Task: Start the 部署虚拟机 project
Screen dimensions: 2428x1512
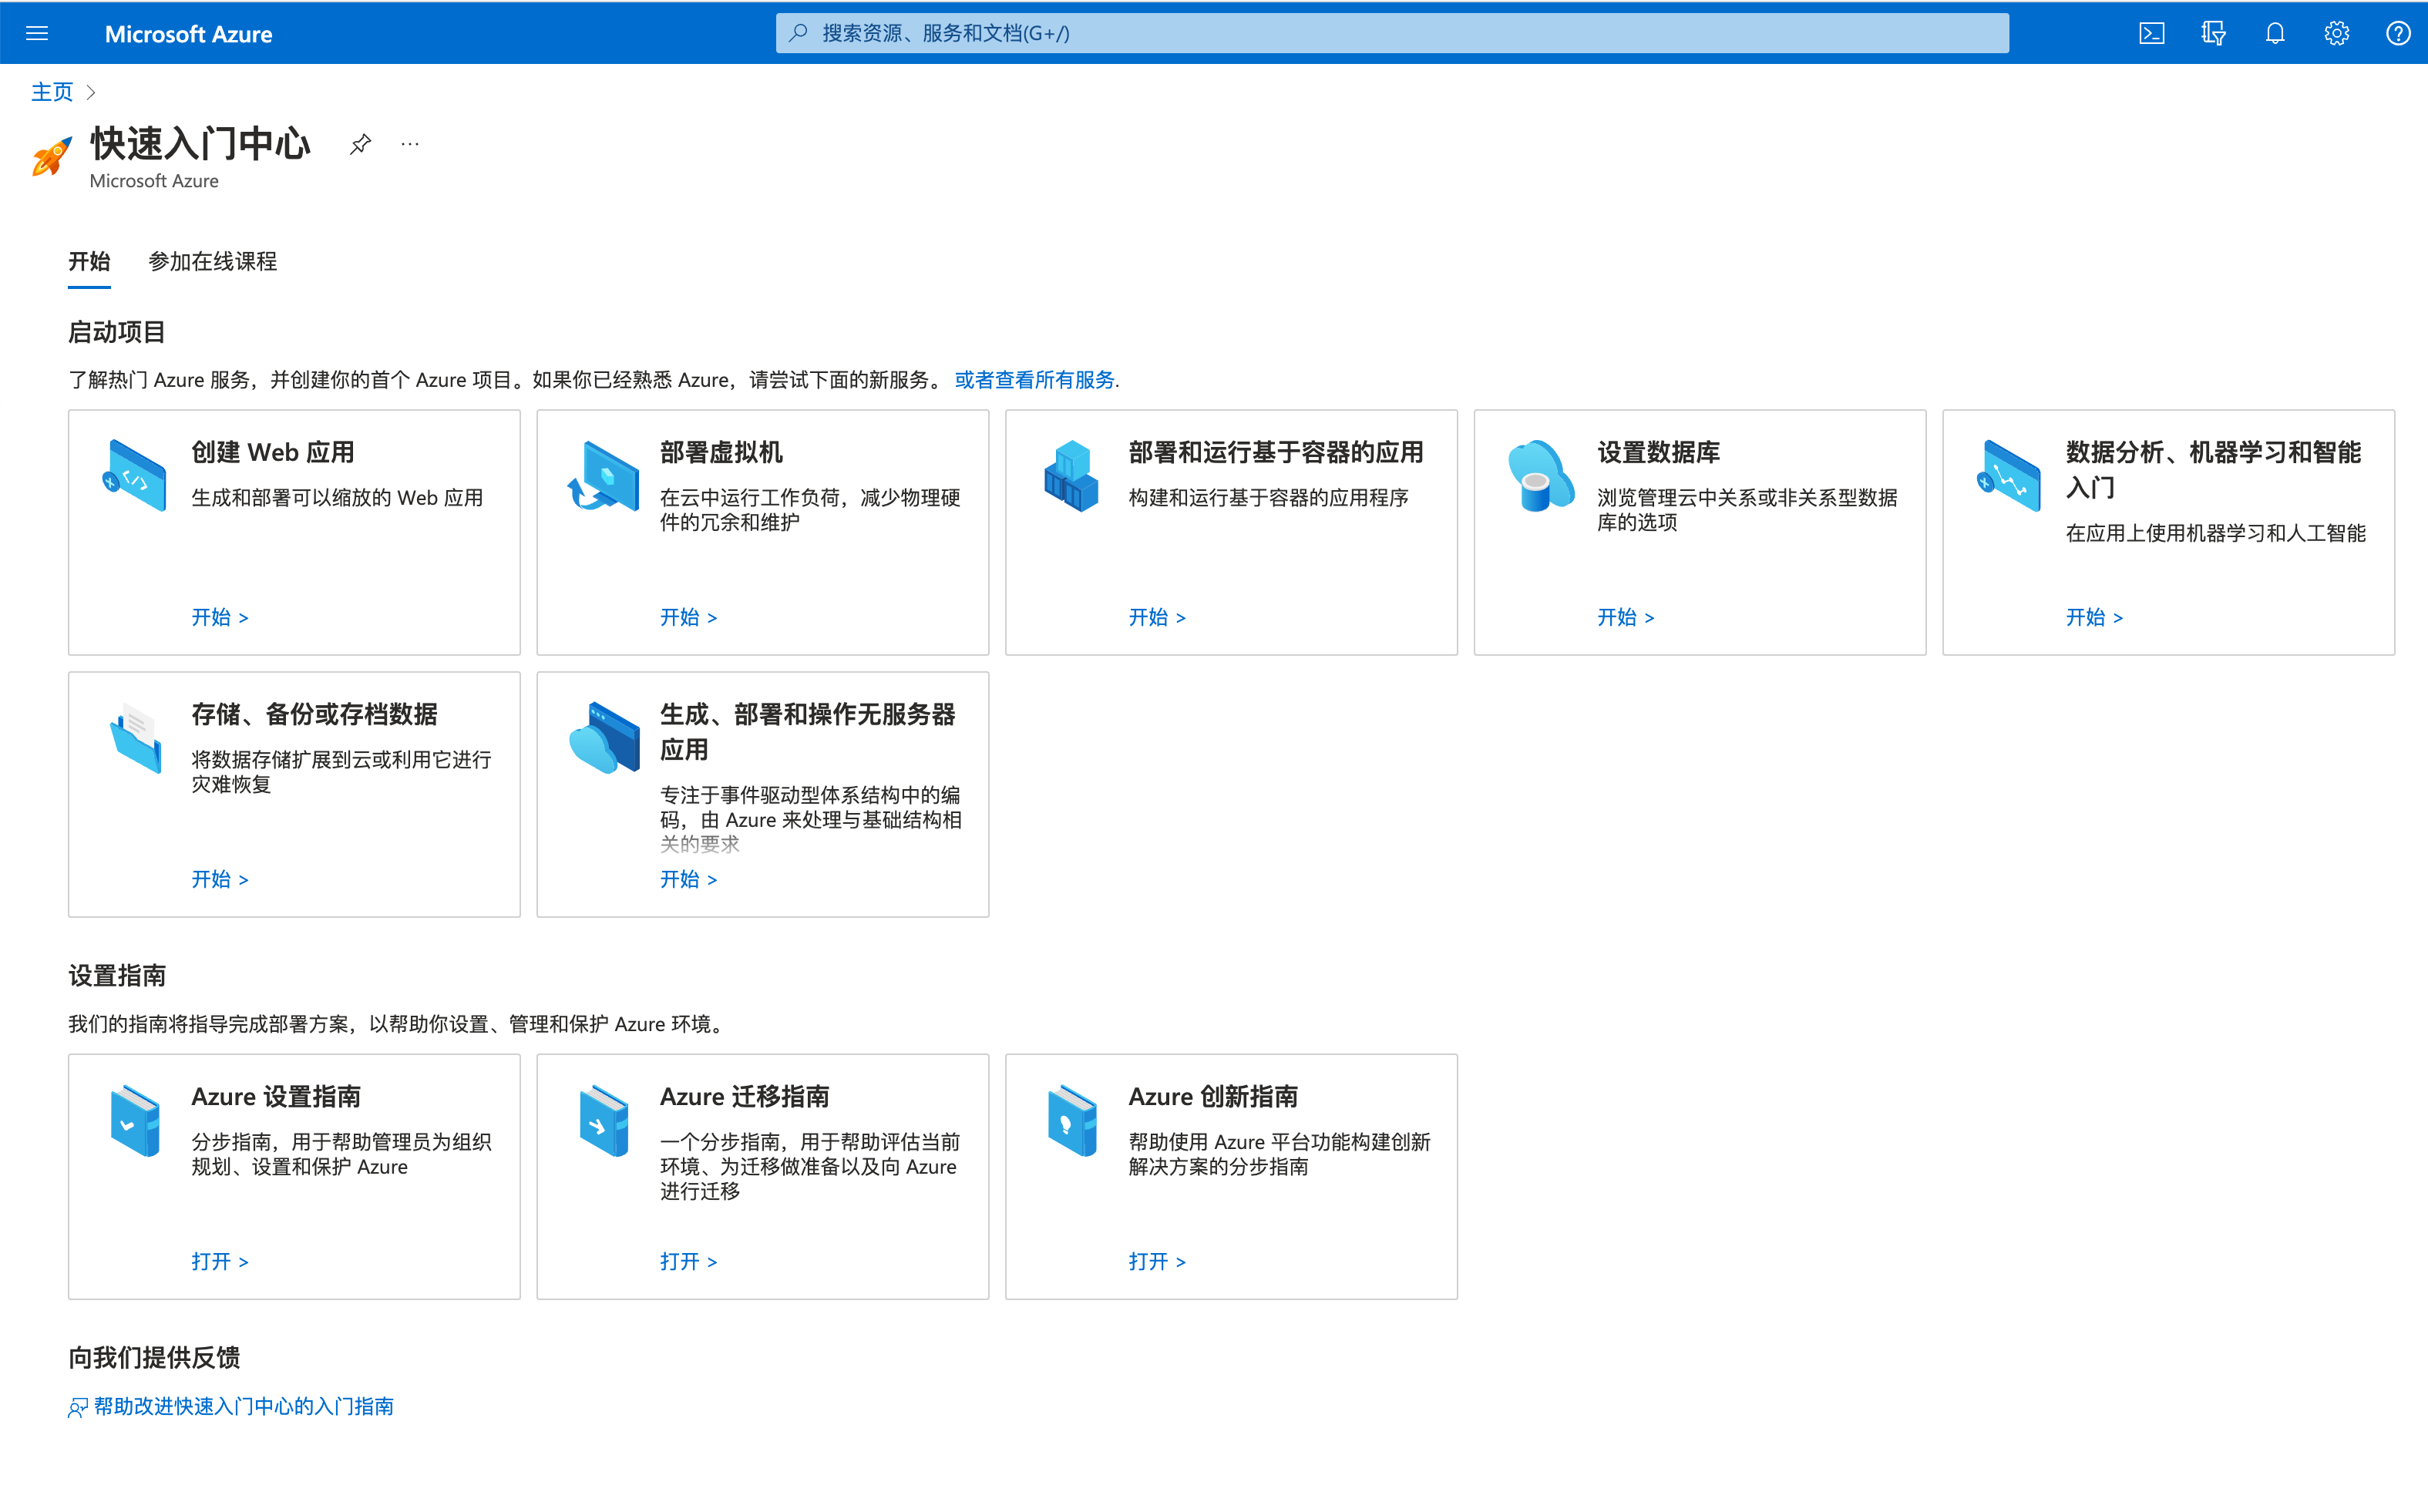Action: [x=688, y=617]
